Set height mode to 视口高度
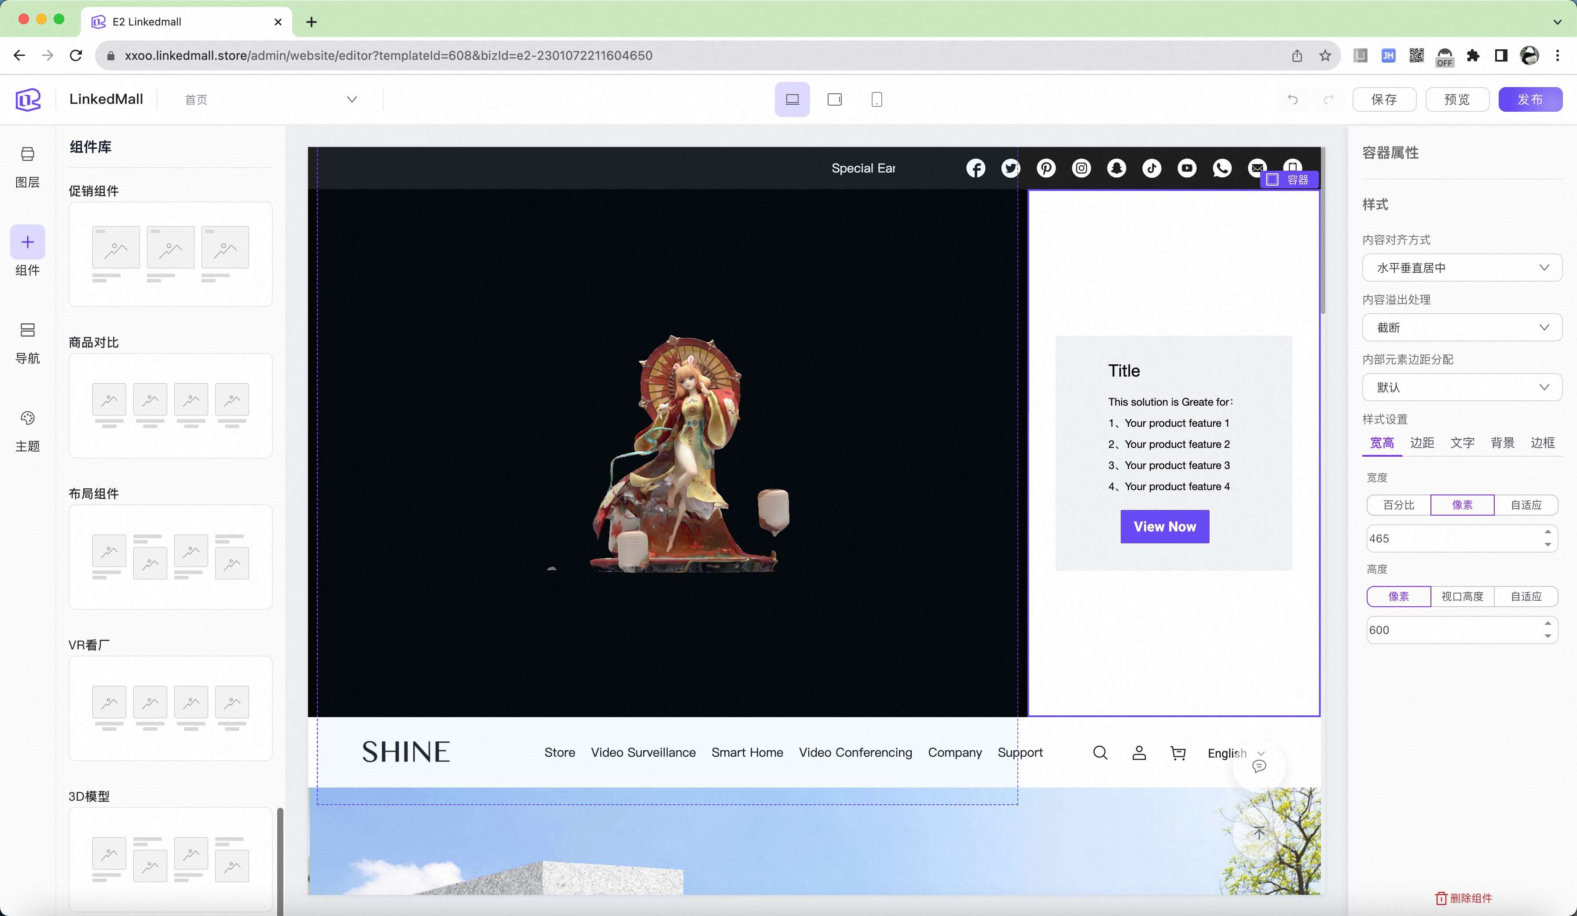This screenshot has height=916, width=1577. pyautogui.click(x=1462, y=596)
